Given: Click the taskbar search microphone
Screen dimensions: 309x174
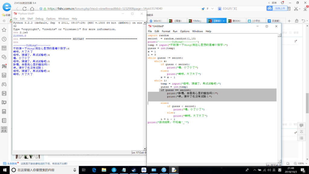Looking at the screenshot, I should [x=75, y=170].
